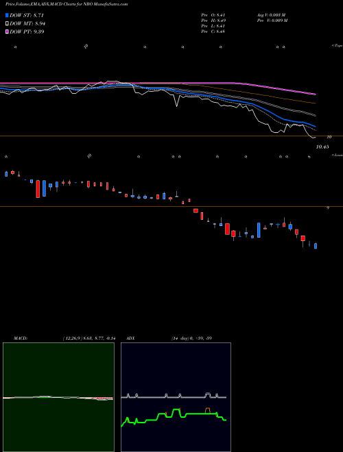Click the 'Pre L: 8.41' low value
This screenshot has width=343, height=452.
point(213,26)
